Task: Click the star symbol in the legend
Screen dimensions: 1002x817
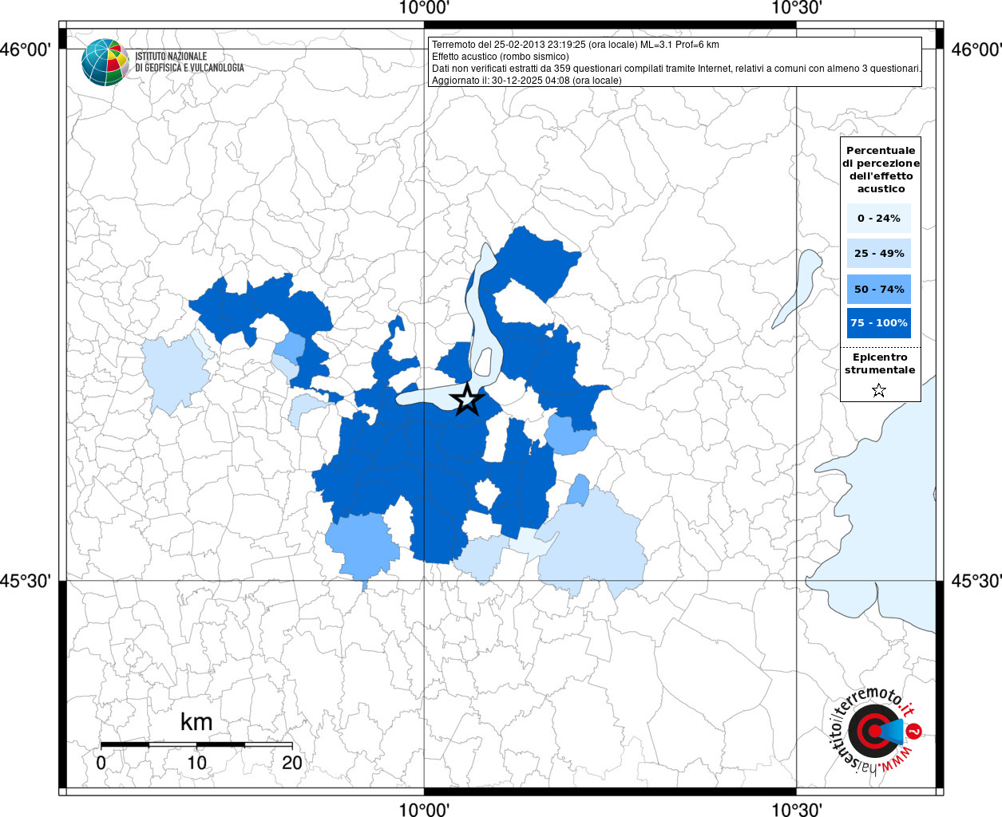Action: click(x=879, y=390)
